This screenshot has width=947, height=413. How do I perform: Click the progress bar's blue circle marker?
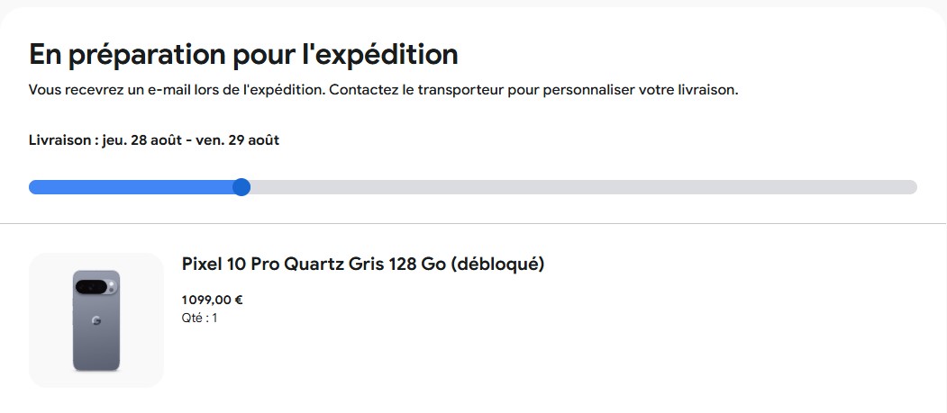[241, 187]
